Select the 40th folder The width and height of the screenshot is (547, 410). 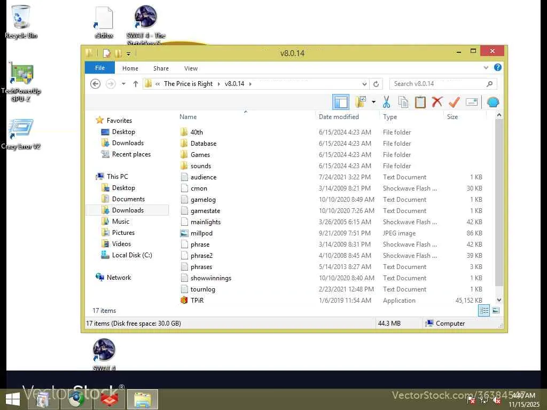197,132
